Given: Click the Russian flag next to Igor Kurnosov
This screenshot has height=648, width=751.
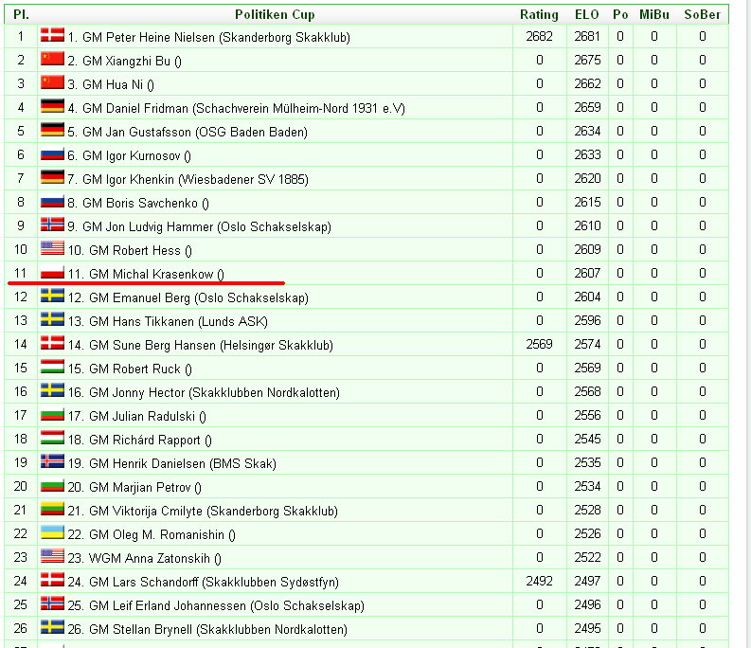Looking at the screenshot, I should point(51,154).
